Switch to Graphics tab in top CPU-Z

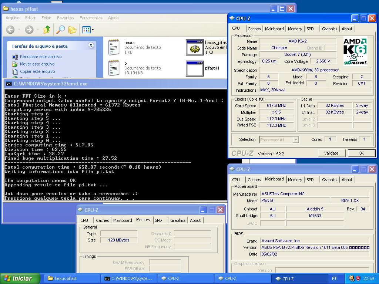[x=329, y=29]
